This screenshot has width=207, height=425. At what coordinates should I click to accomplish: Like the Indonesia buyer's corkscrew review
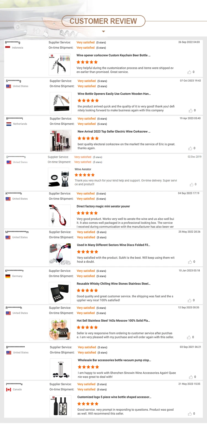click(x=189, y=72)
